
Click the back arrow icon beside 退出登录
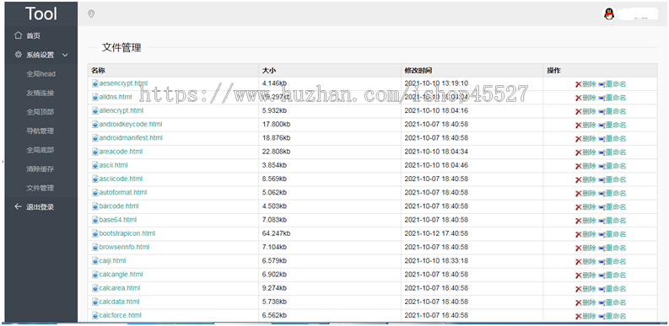pos(18,206)
